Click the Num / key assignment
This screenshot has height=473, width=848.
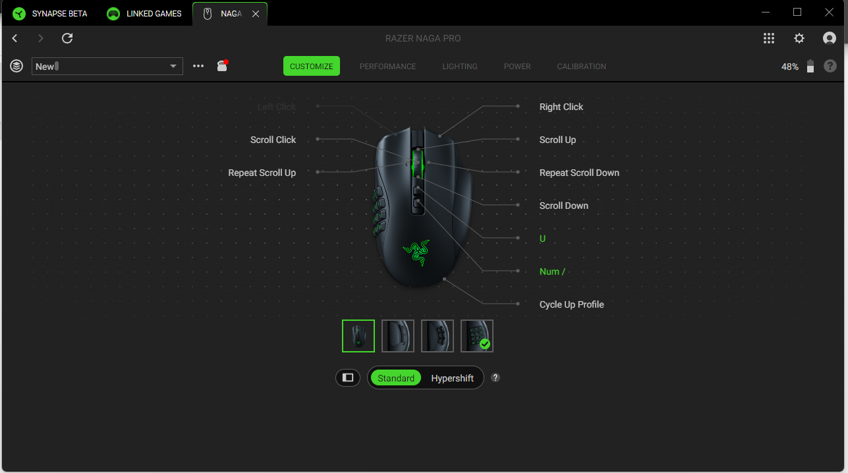(552, 271)
